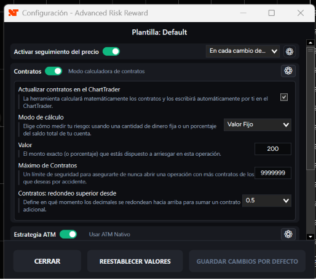The image size is (316, 279).
Task: Click 'Modo calculadora de contratos' text
Action: coord(106,71)
